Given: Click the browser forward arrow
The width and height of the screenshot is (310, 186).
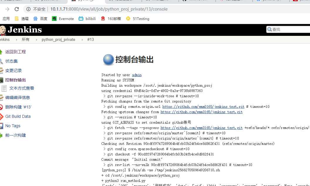Looking at the screenshot, I should [x=7, y=9].
